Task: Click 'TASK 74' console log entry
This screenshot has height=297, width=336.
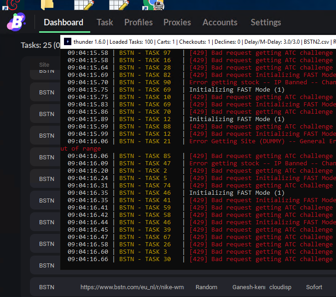Action: tap(158, 186)
